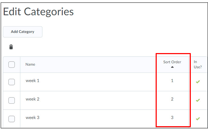Sort by the Sort Order column header
The width and height of the screenshot is (208, 129).
pyautogui.click(x=172, y=62)
